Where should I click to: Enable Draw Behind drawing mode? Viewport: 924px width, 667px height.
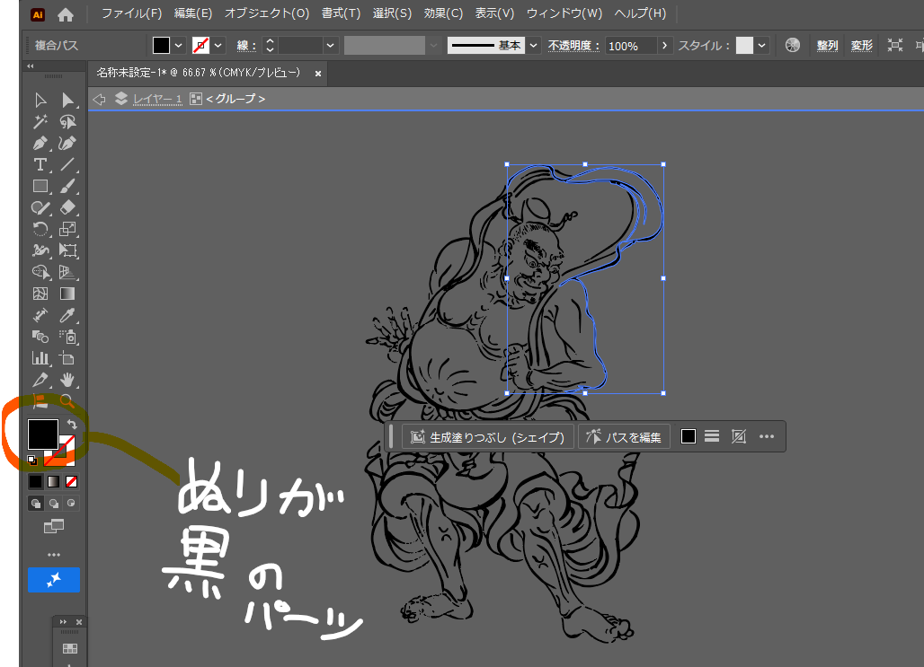coord(53,504)
